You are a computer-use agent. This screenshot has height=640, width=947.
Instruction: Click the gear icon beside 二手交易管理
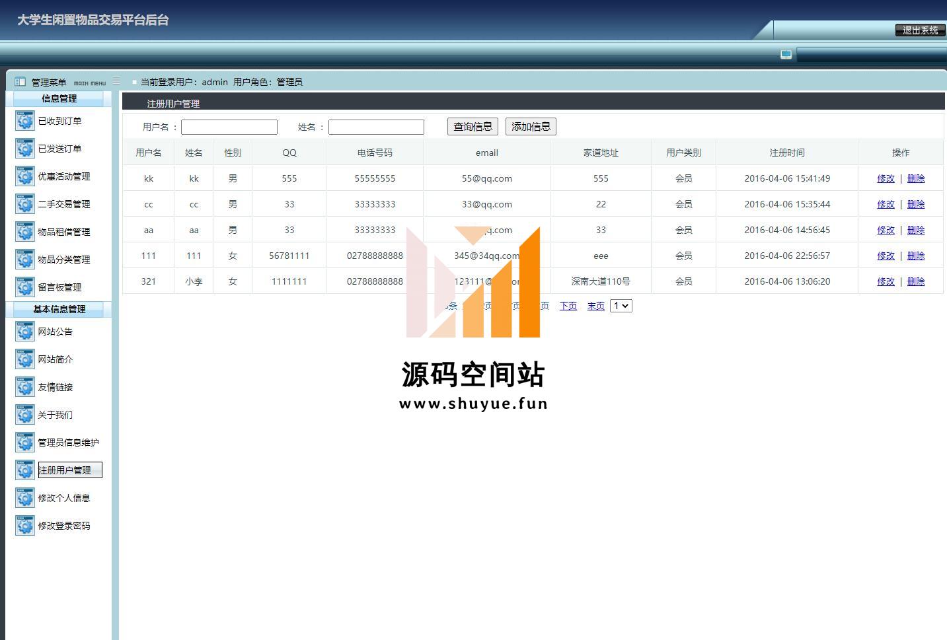pyautogui.click(x=24, y=204)
